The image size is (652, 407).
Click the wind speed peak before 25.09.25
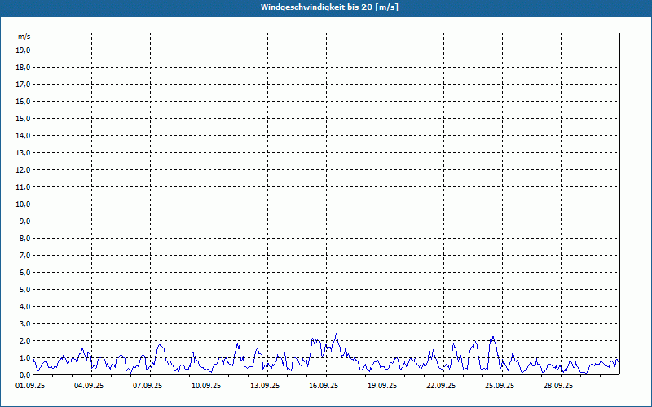tap(492, 337)
